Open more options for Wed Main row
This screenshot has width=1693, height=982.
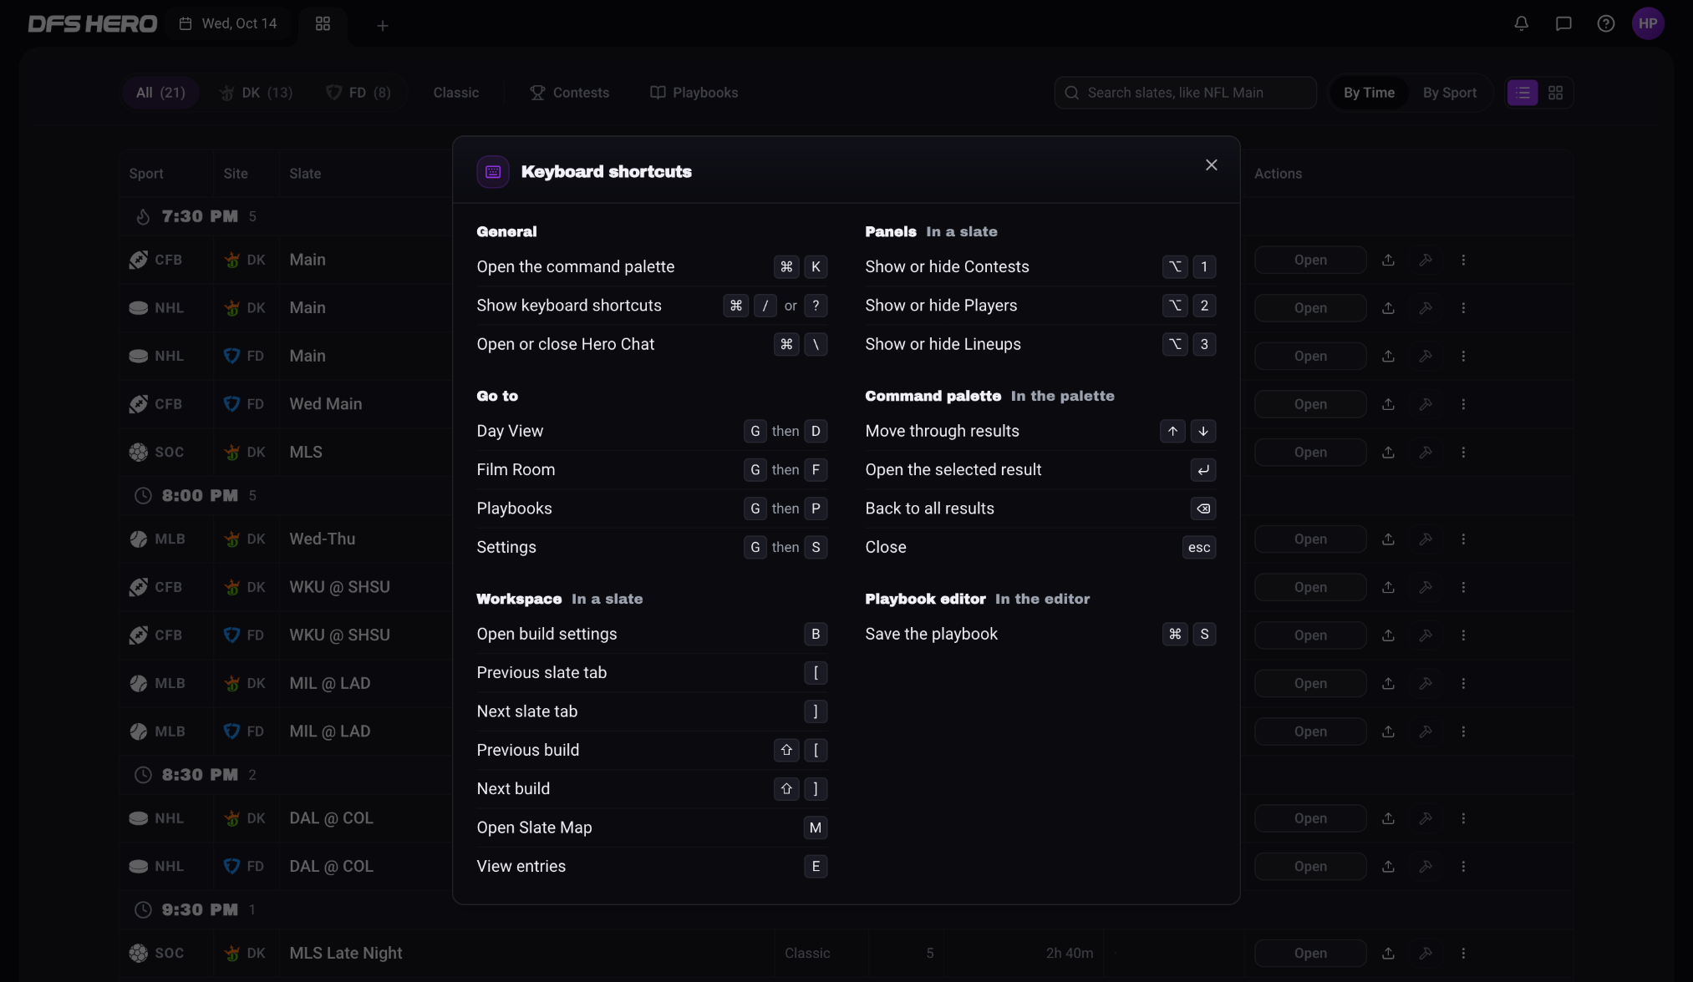click(1463, 404)
